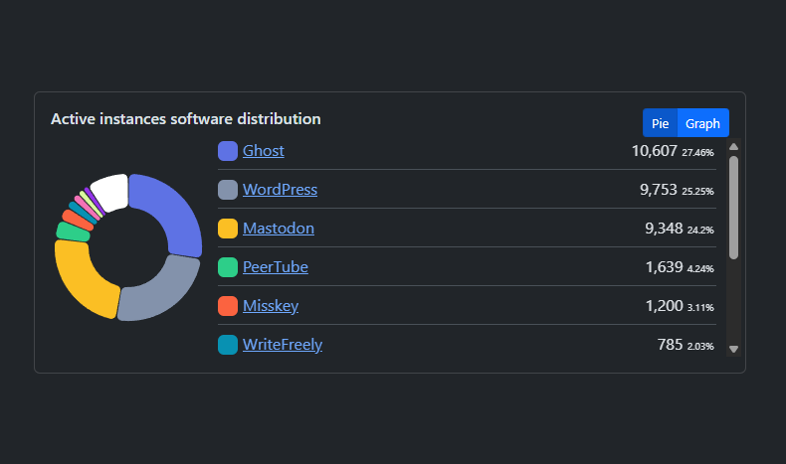Click the yellow Mastodon legend swatch
This screenshot has height=464, width=786.
227,229
